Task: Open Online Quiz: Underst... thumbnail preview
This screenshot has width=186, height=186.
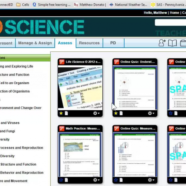Action: (x=135, y=88)
